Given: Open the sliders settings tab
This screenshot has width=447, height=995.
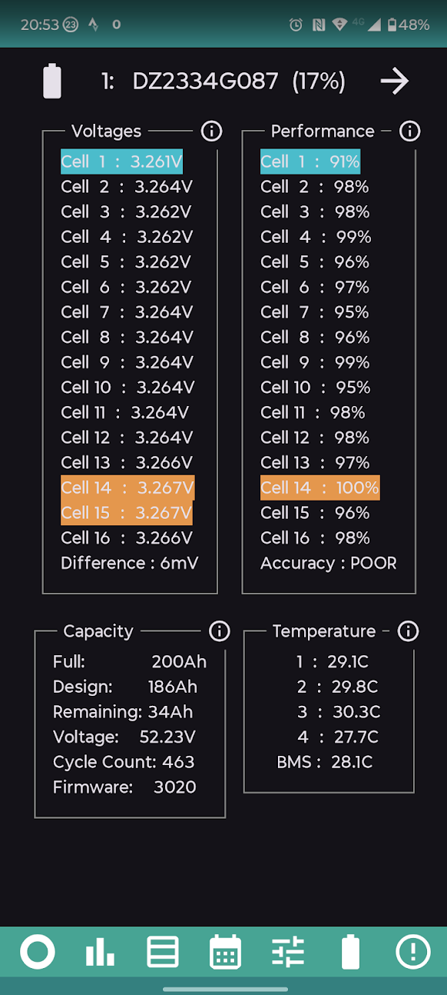Looking at the screenshot, I should pos(288,953).
